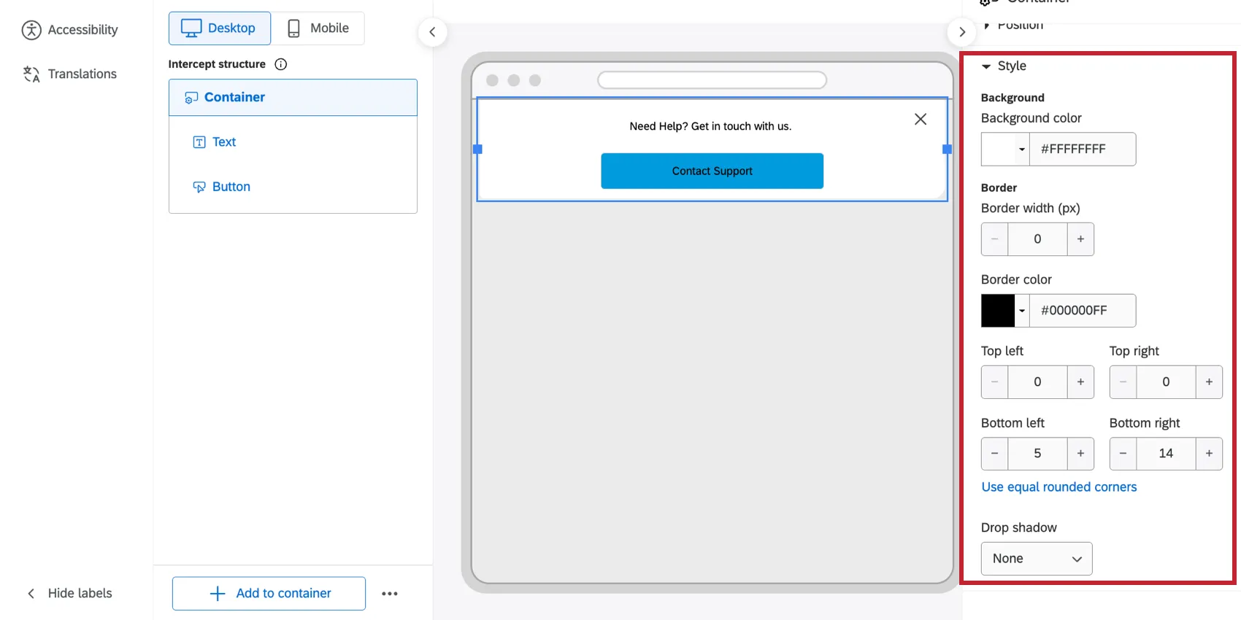This screenshot has width=1241, height=620.
Task: Click the Desktop monitor icon
Action: [191, 28]
